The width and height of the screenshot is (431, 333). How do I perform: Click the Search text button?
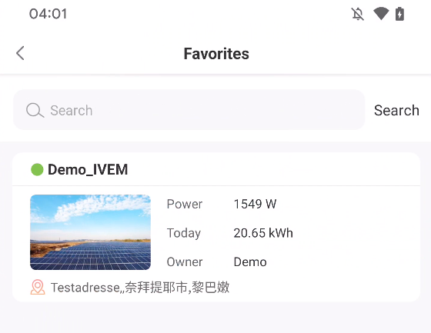click(x=396, y=111)
